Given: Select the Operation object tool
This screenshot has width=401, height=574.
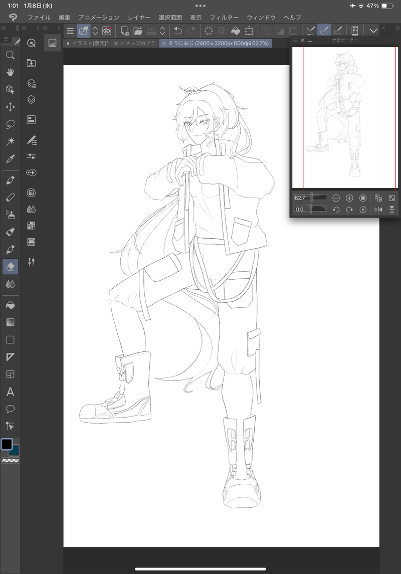Looking at the screenshot, I should tap(10, 89).
